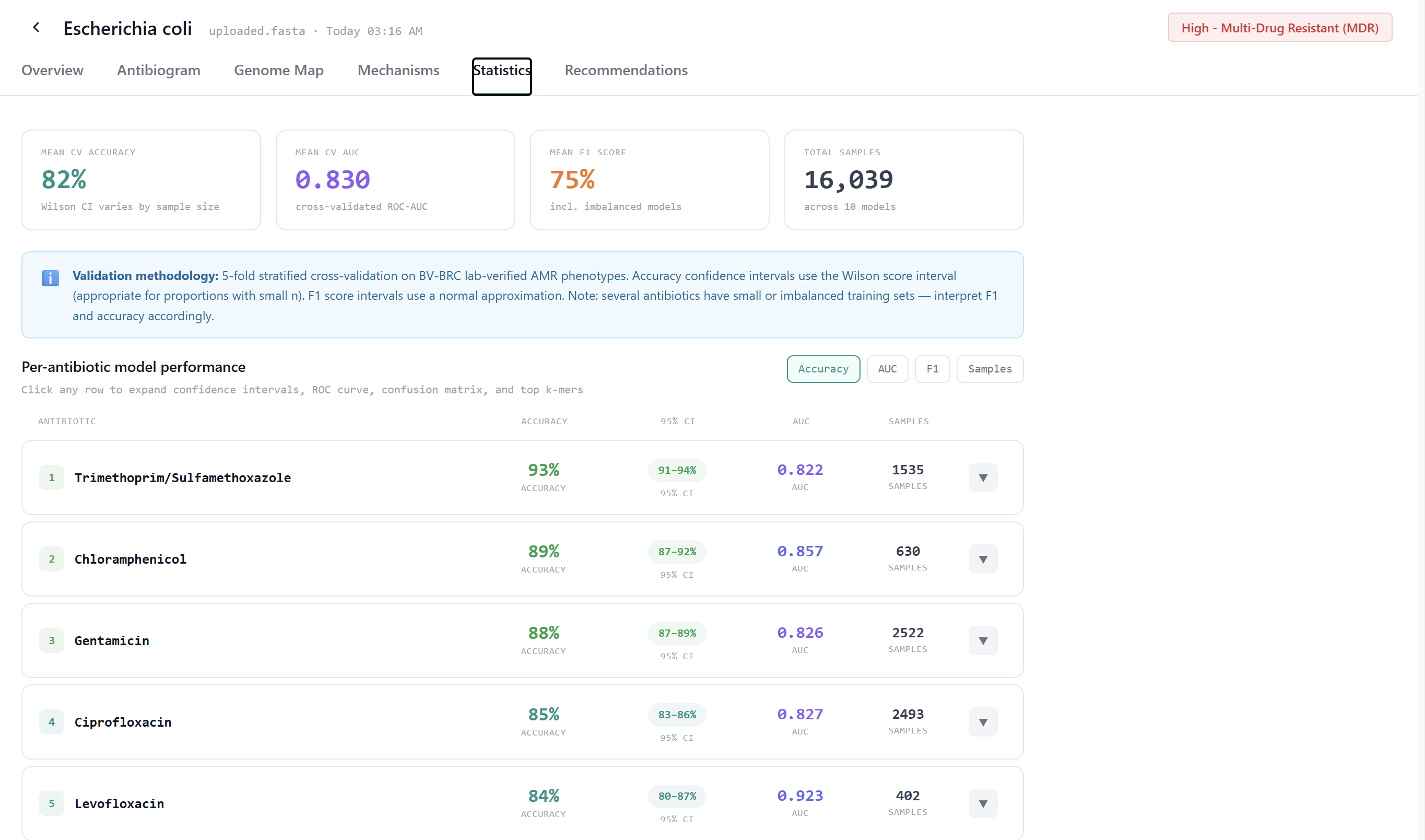Click the 91–94% confidence interval pill
The width and height of the screenshot is (1425, 840).
677,470
